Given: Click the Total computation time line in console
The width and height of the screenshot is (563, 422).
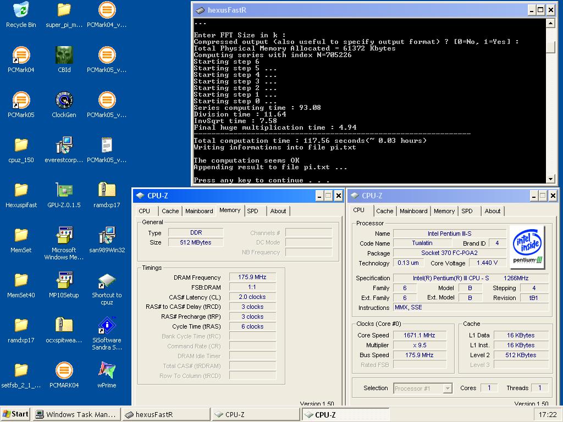Looking at the screenshot, I should point(310,141).
